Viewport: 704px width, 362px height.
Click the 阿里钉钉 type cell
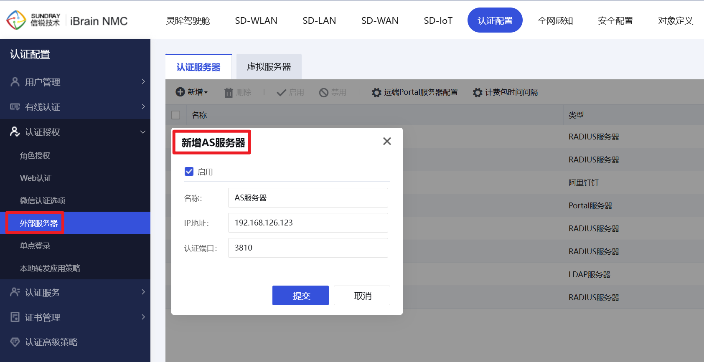click(x=583, y=182)
